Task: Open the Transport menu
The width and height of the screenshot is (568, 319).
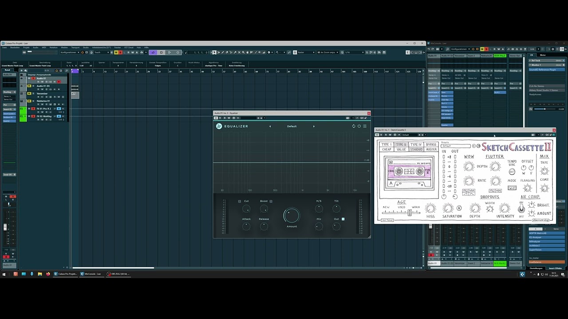Action: [75, 47]
